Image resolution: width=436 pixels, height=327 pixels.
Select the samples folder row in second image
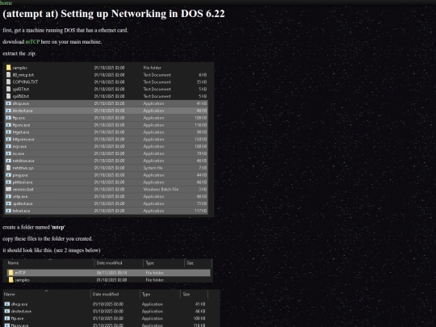(109, 279)
